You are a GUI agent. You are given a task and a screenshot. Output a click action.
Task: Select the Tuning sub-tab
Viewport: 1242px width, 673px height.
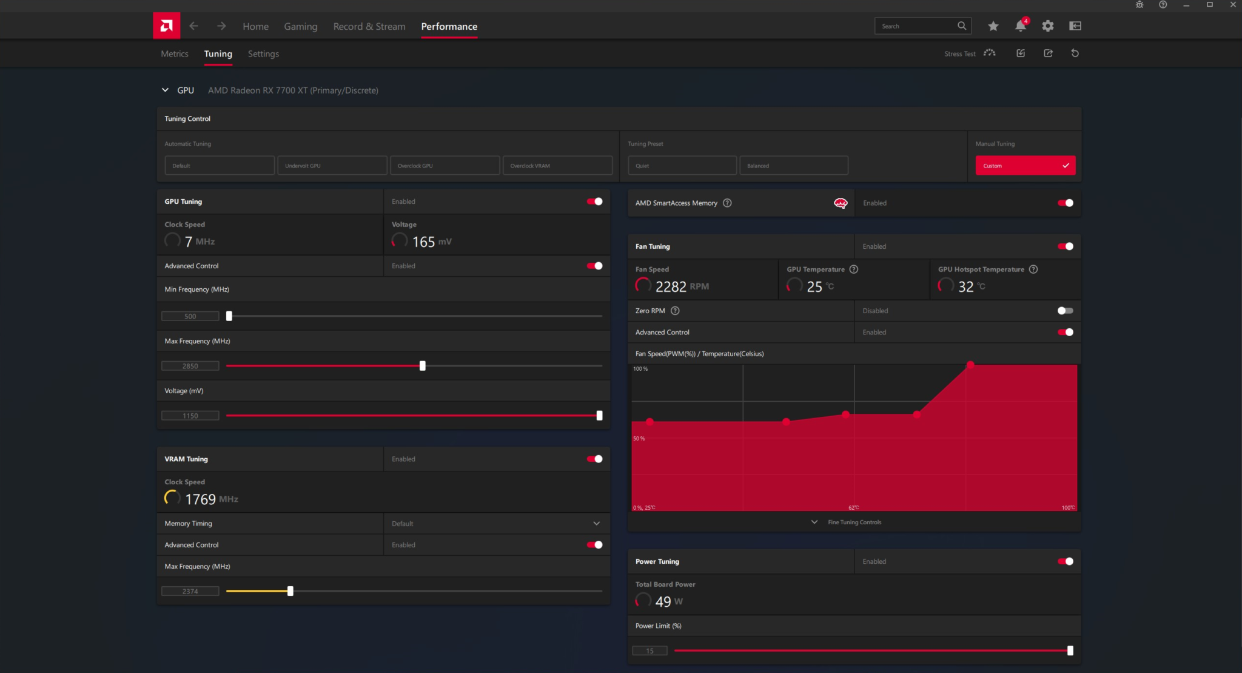tap(218, 53)
